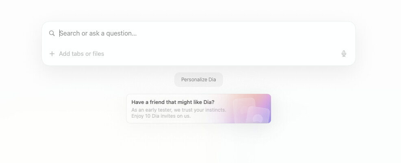Click the magnifying glass search icon
Screen dimensions: 401x163
point(52,33)
